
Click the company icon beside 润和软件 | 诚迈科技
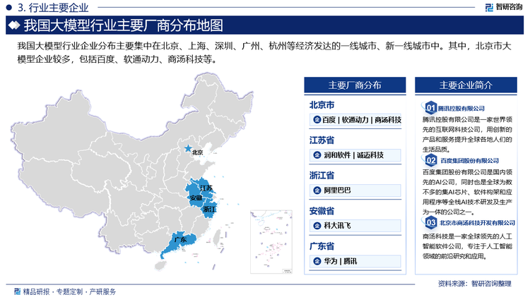(x=317, y=155)
